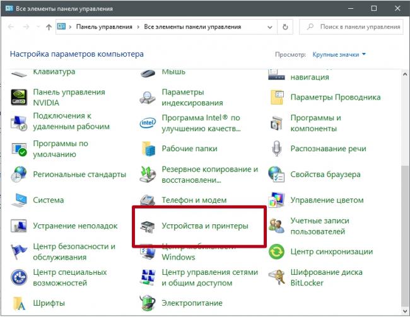Click the refresh button by the address bar
This screenshot has height=317, width=410.
(x=286, y=27)
